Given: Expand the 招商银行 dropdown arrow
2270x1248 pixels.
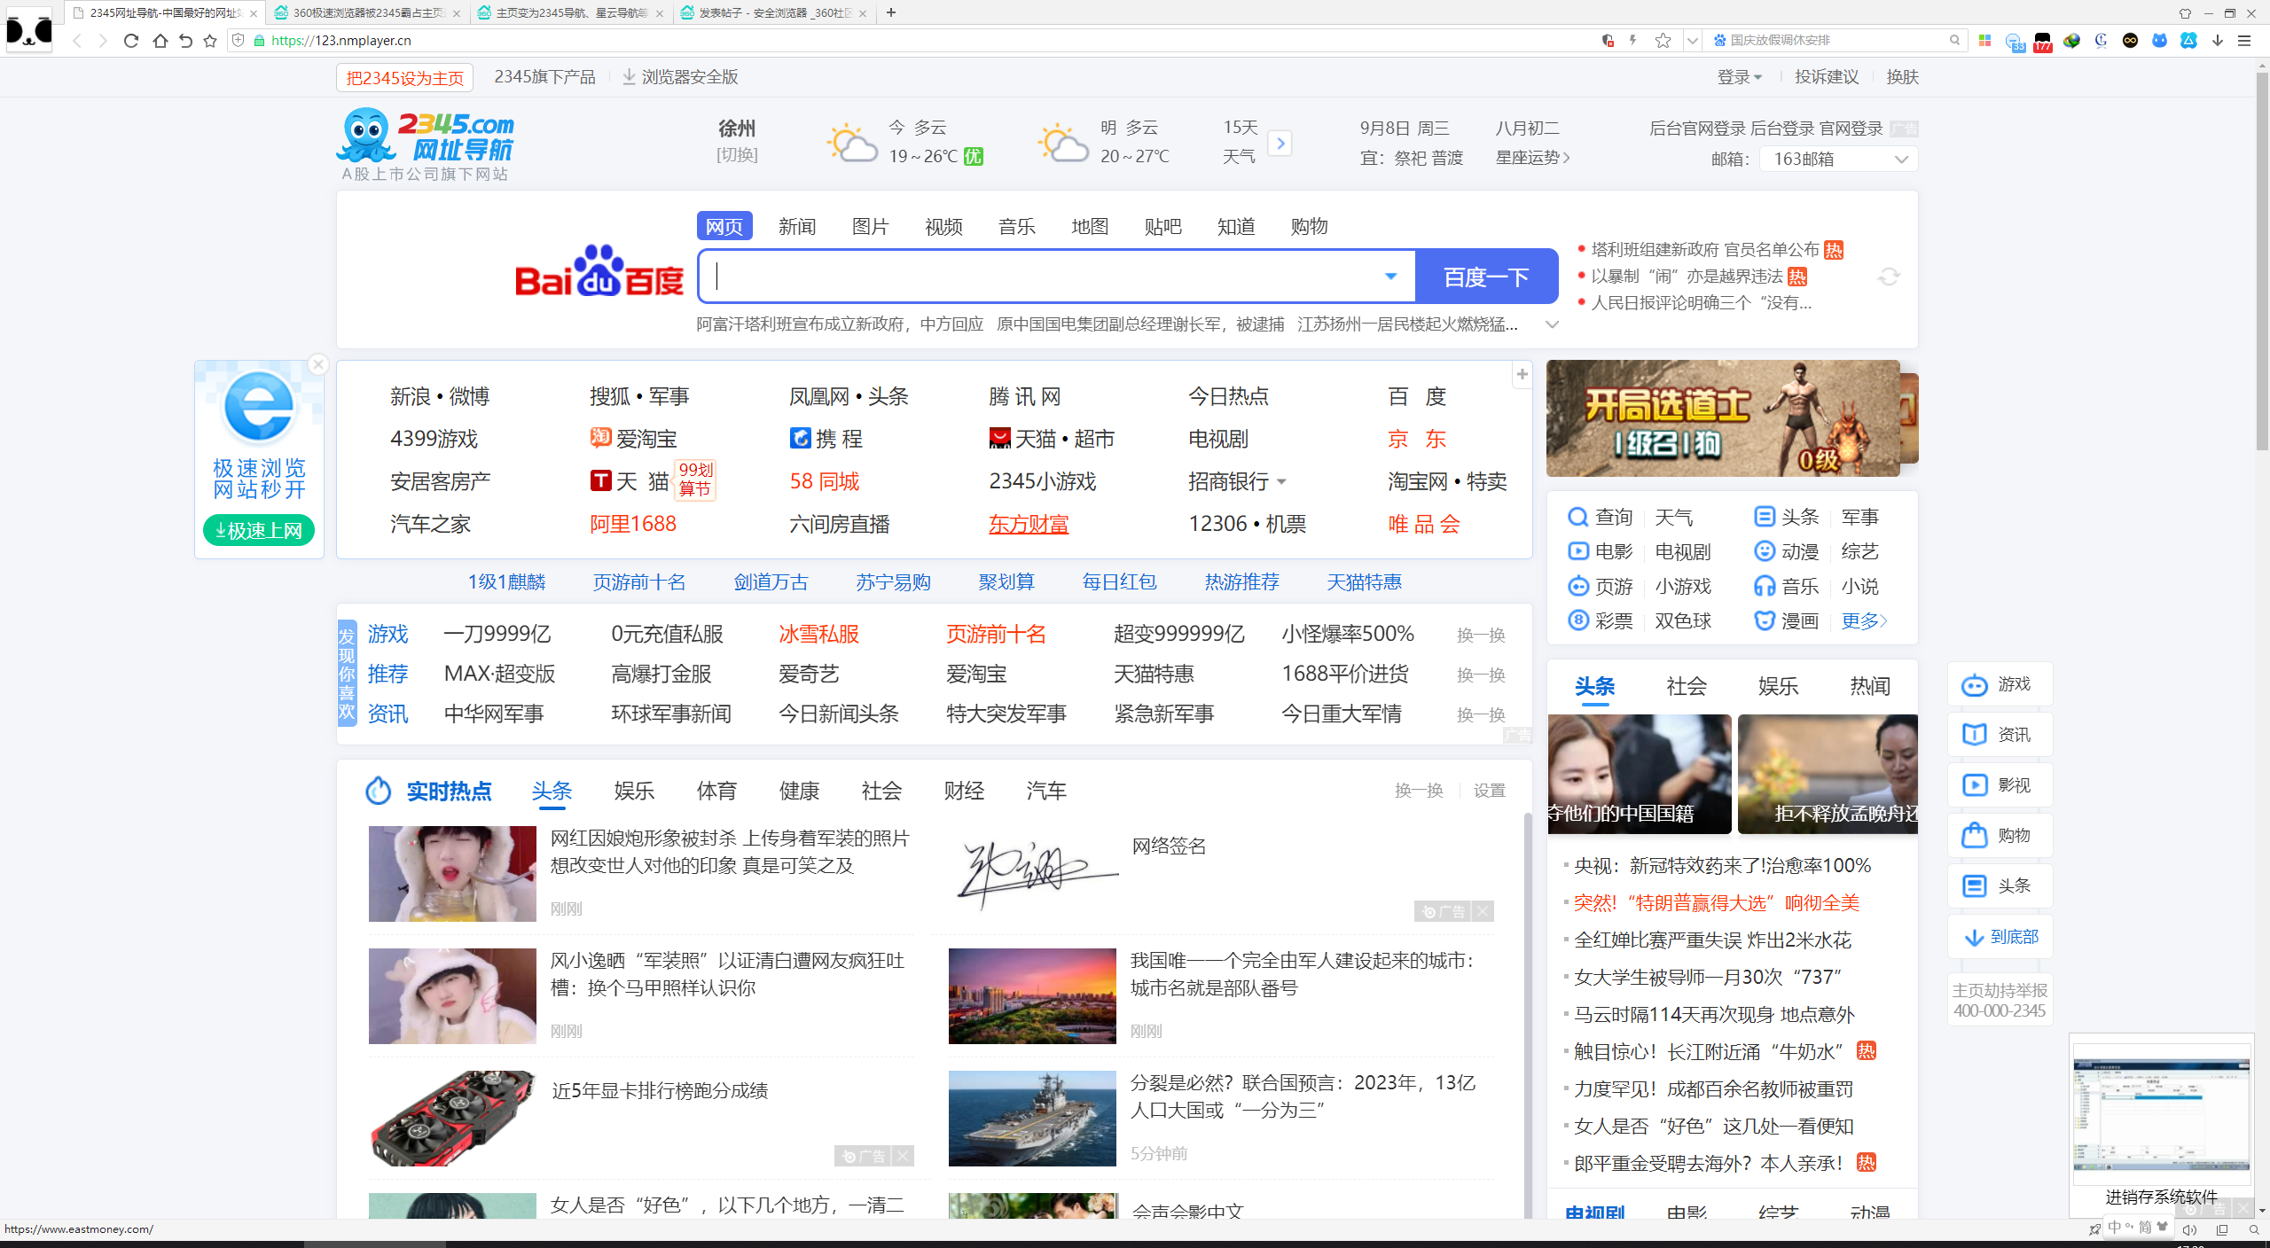Looking at the screenshot, I should 1281,481.
